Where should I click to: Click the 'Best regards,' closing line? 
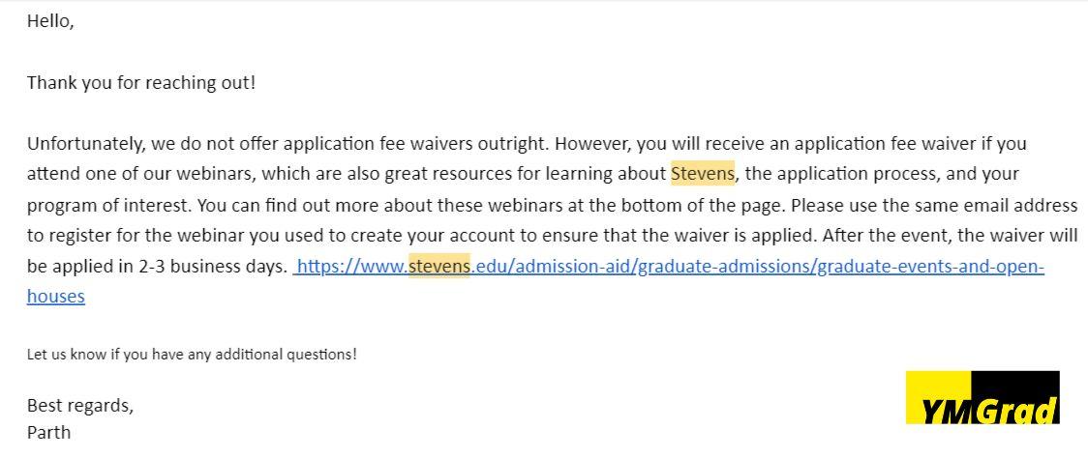80,406
